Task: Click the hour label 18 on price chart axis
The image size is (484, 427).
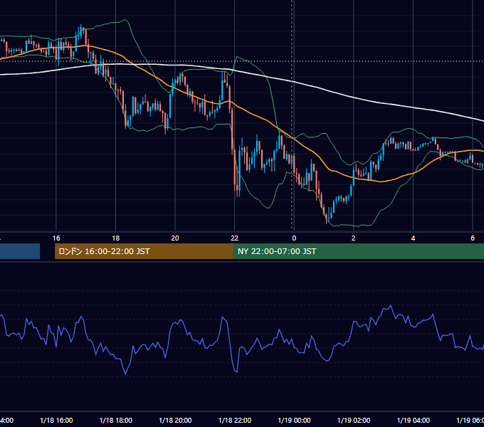Action: 116,238
